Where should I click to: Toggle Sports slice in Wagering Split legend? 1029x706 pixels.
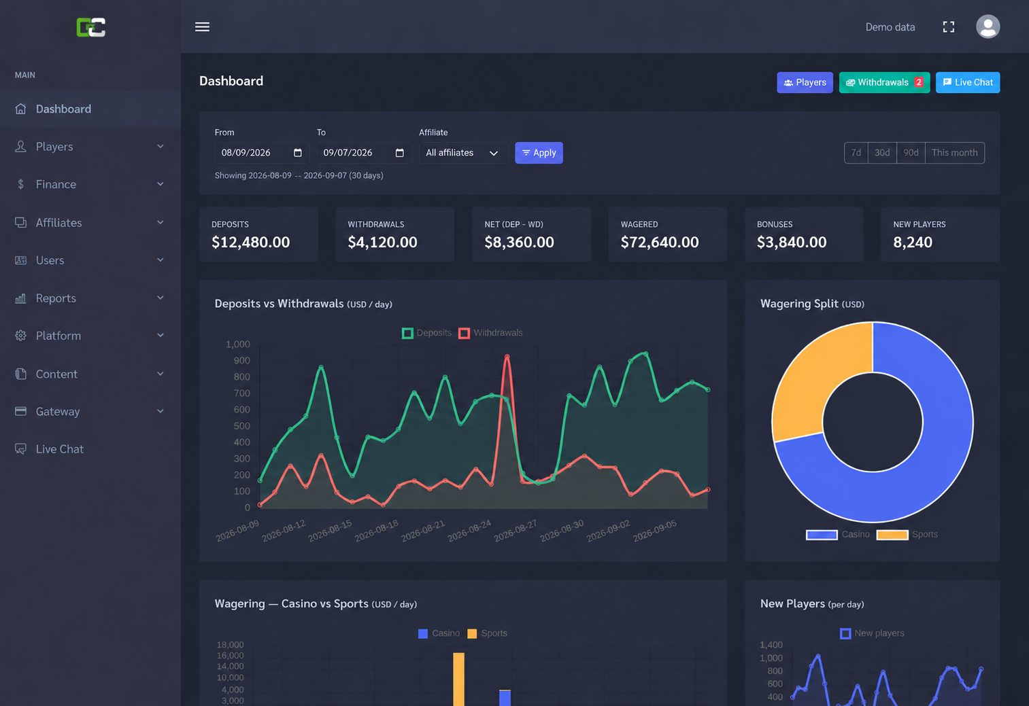click(x=907, y=535)
